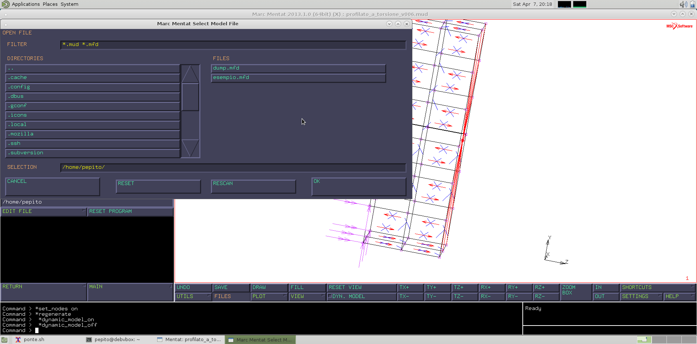697x344 pixels.
Task: Click the UNDO button
Action: coord(193,288)
